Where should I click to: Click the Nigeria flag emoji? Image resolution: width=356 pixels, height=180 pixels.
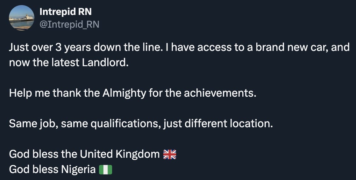pyautogui.click(x=105, y=170)
